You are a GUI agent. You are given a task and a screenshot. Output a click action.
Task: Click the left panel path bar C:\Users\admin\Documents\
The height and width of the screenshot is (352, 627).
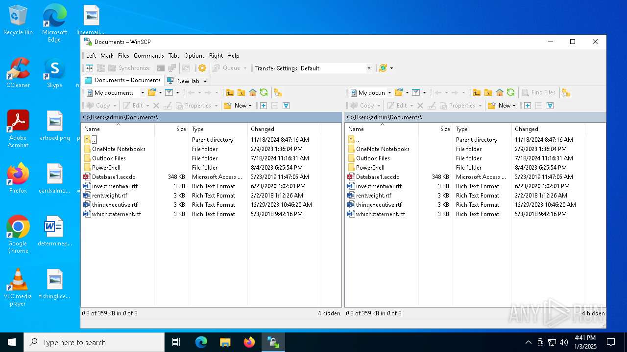coord(211,117)
